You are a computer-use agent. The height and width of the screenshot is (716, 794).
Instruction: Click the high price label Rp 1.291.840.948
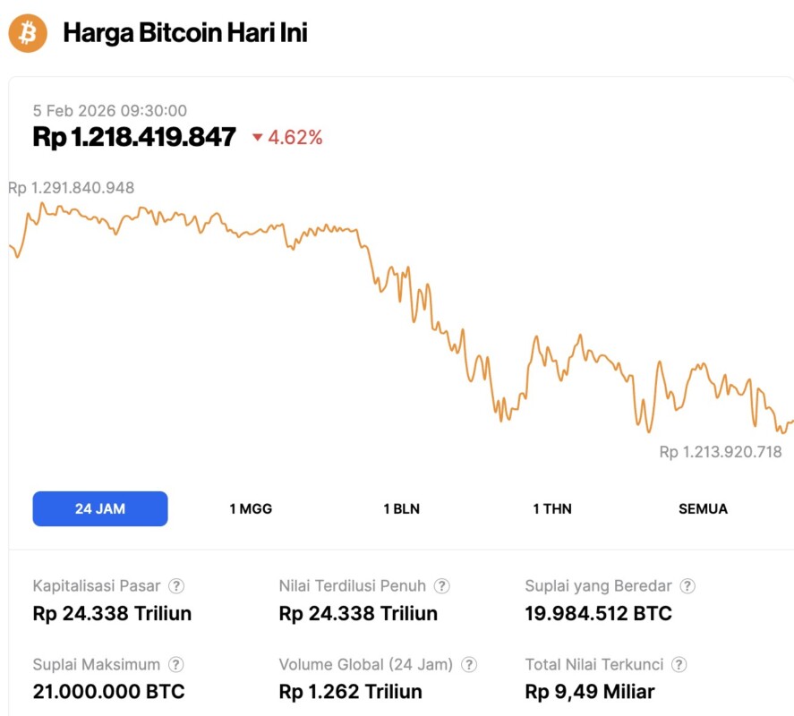click(x=72, y=188)
